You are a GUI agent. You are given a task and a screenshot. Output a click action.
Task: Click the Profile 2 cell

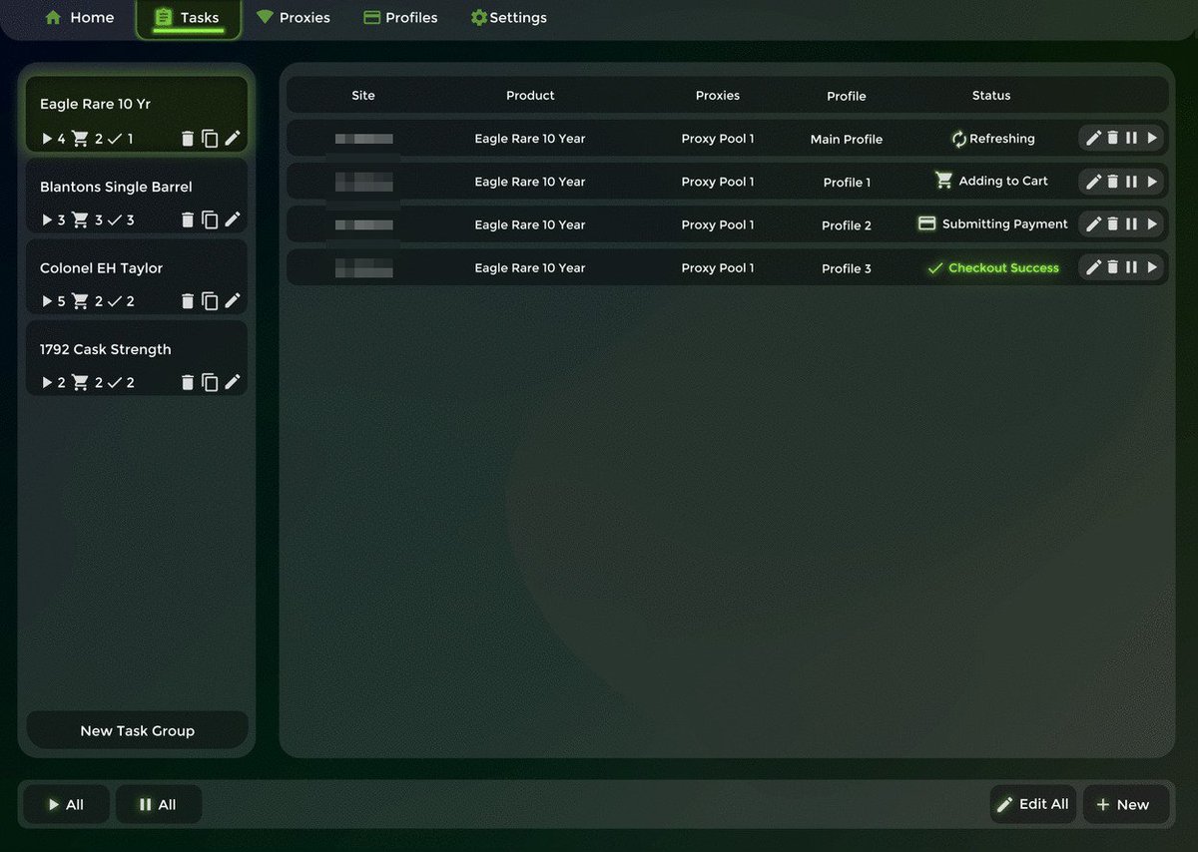pos(847,225)
